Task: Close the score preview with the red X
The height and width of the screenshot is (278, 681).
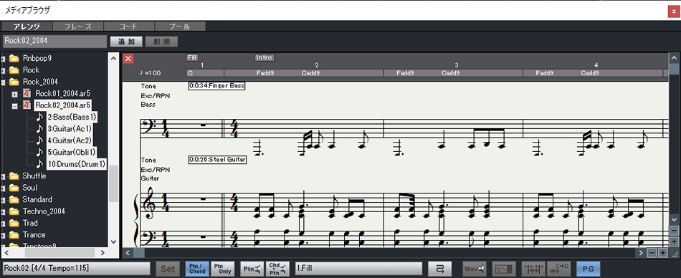Action: (128, 58)
